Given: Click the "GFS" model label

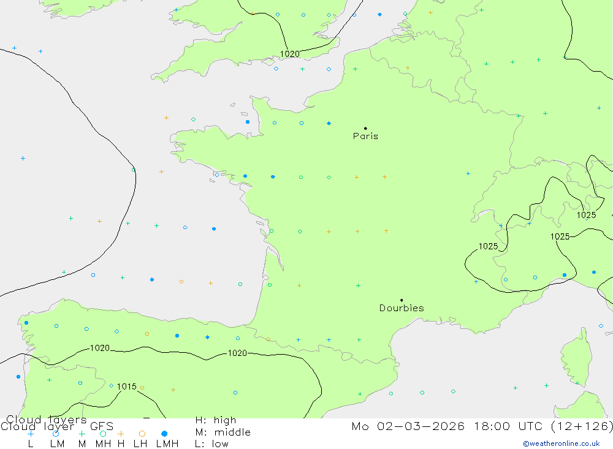Looking at the screenshot, I should (102, 426).
